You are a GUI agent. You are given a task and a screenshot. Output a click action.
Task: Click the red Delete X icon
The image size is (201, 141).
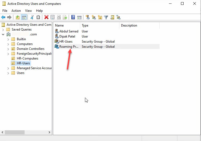coord(47,17)
